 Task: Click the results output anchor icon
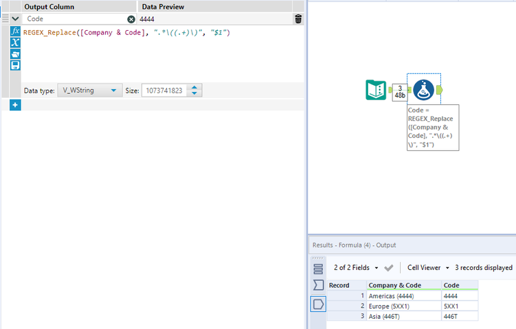[318, 304]
